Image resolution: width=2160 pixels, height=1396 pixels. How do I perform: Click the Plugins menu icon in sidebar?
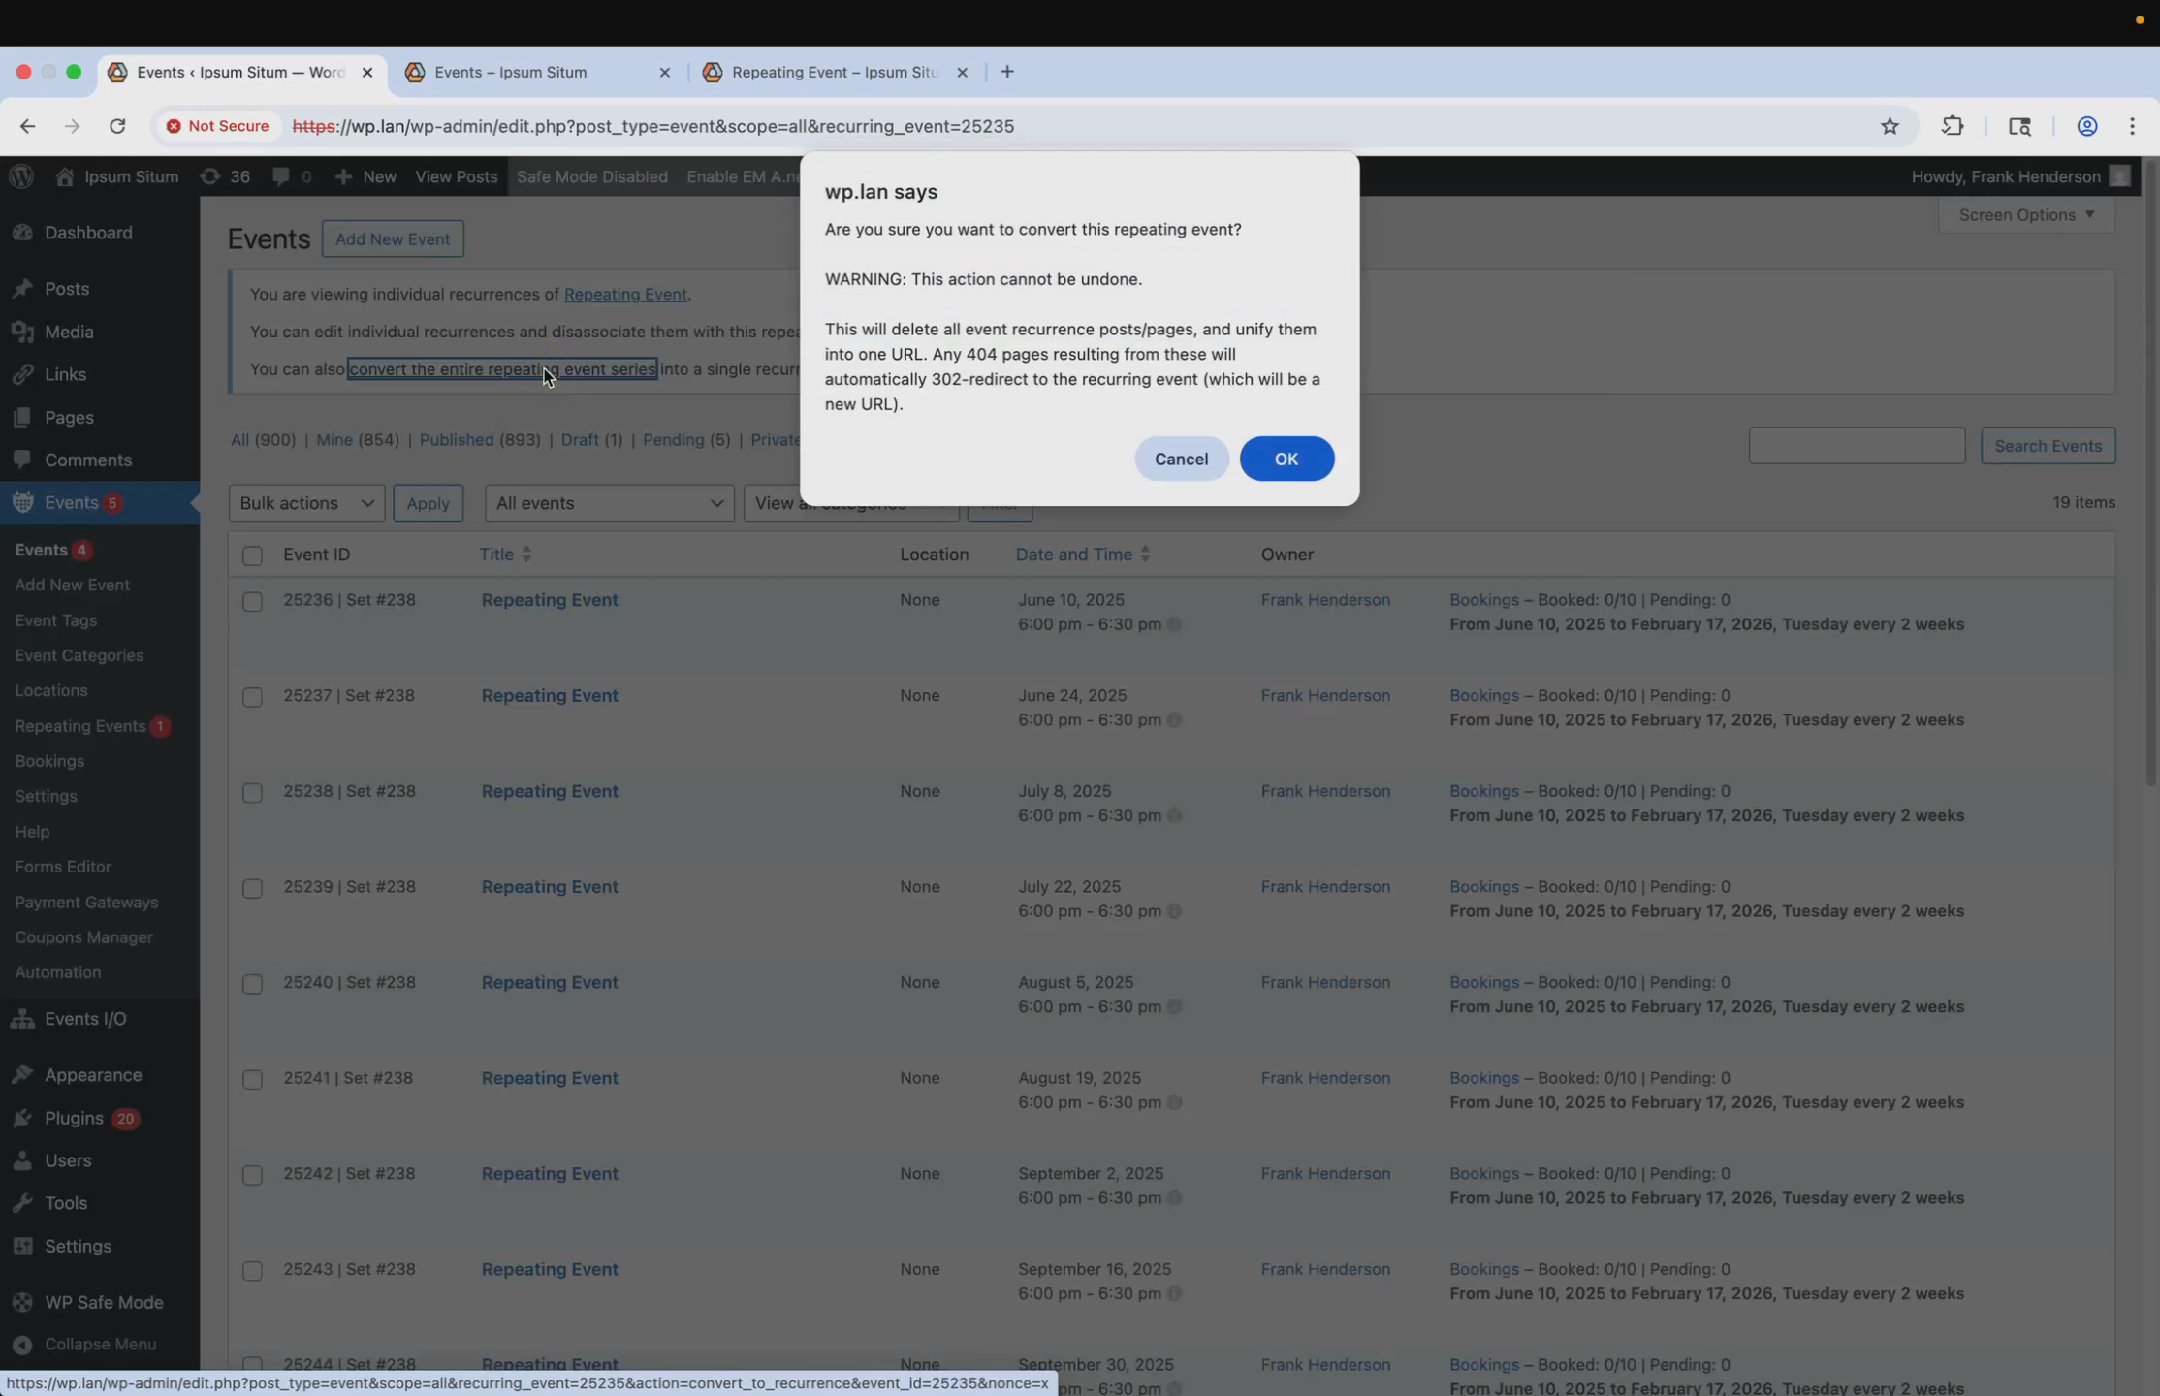pos(23,1118)
